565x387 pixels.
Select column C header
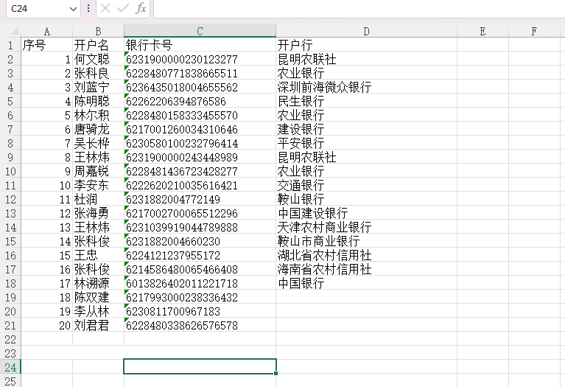coord(200,32)
